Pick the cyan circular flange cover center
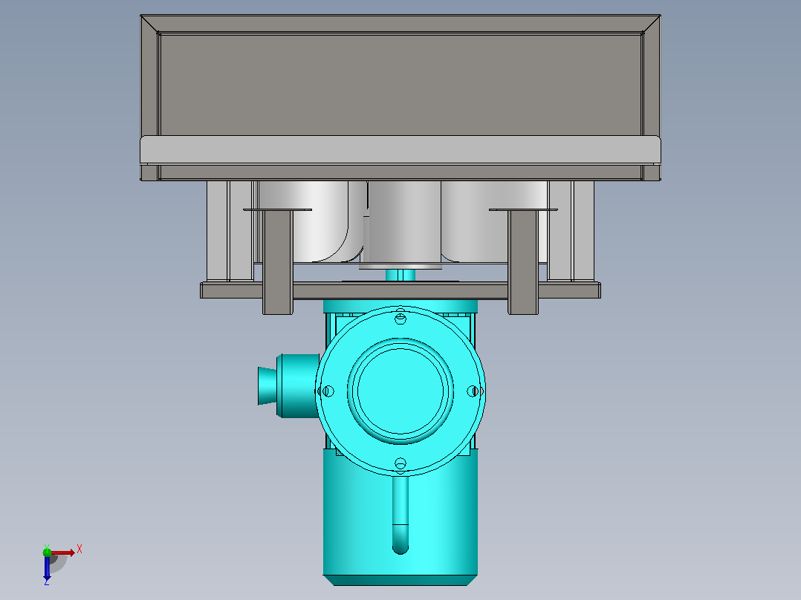Viewport: 801px width, 600px height. (400, 391)
